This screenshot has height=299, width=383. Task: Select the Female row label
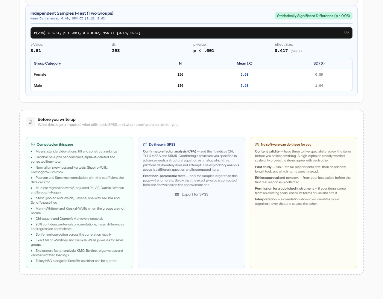click(40, 74)
